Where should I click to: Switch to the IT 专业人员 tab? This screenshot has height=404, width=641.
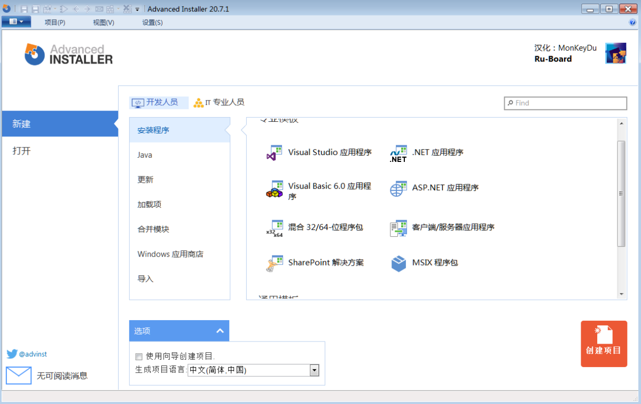point(218,102)
